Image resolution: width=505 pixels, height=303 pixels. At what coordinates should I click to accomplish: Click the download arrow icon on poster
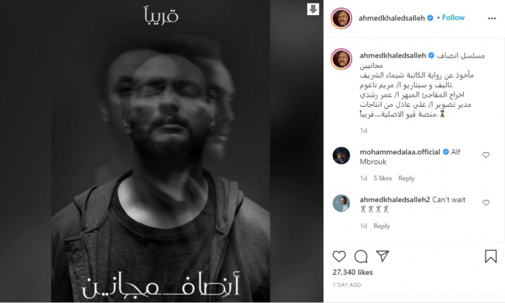coord(312,9)
